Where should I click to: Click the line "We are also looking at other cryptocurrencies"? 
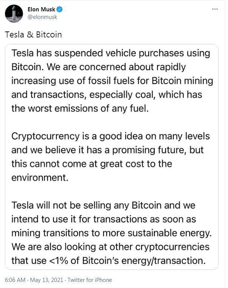[x=111, y=247]
